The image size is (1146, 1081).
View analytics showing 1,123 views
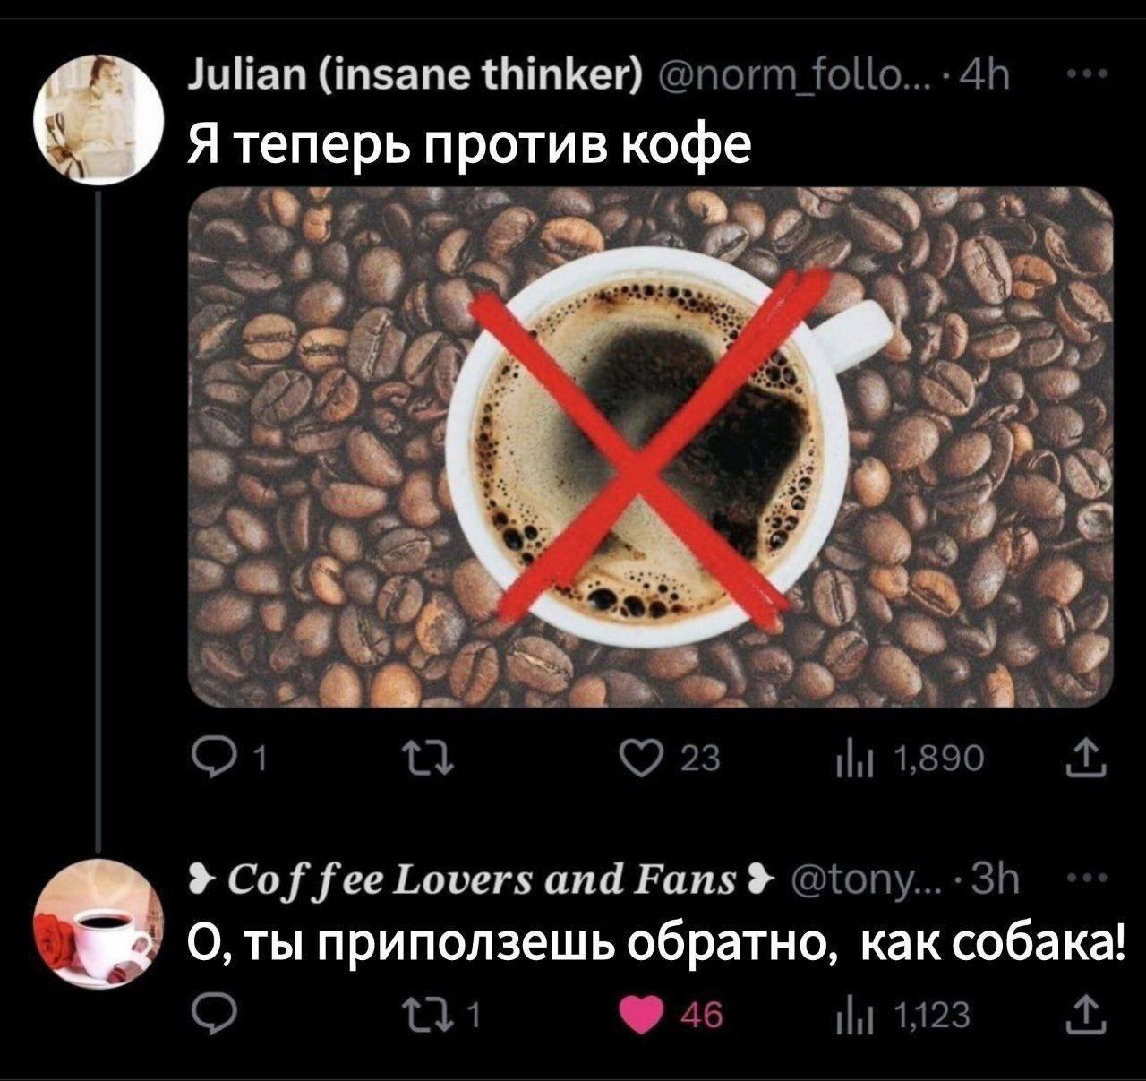(902, 1017)
